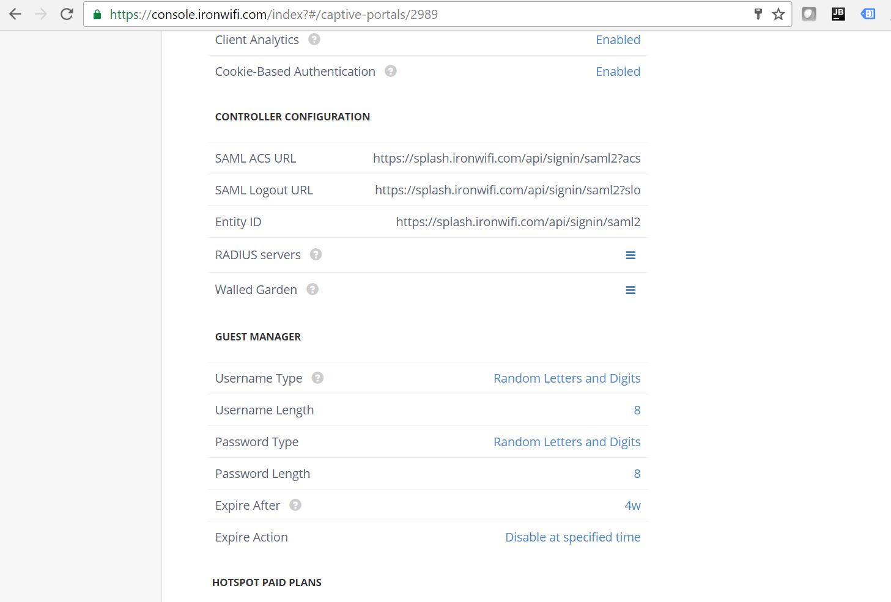Reload the IronWiFi console page

67,13
